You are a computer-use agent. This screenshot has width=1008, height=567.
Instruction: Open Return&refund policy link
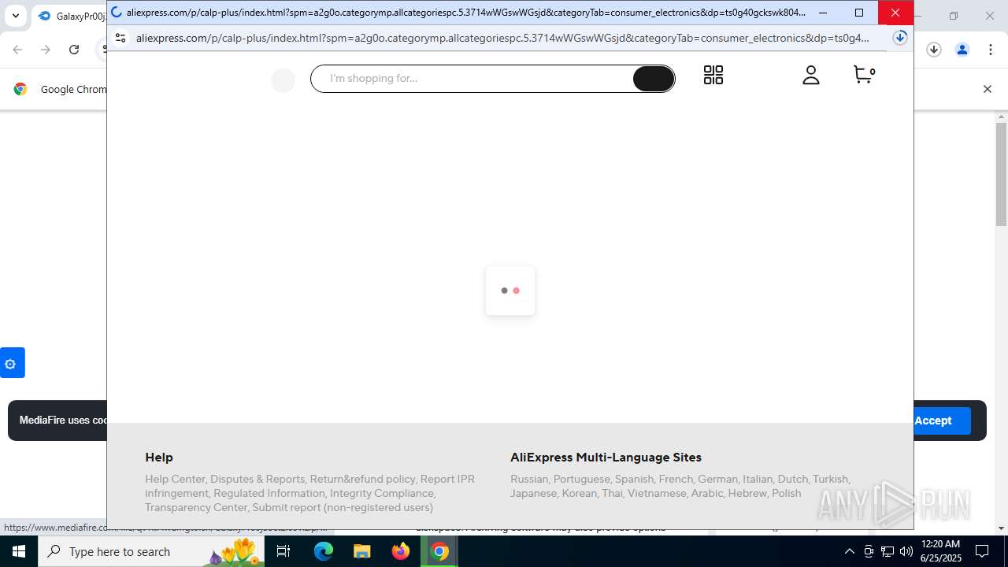click(362, 479)
